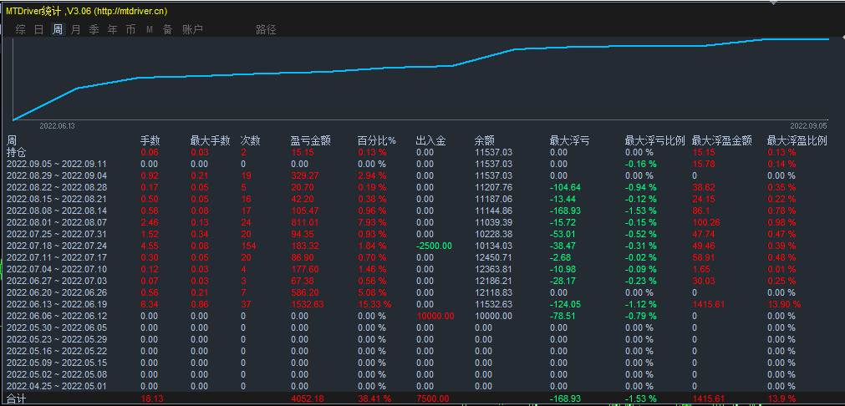Click the 2022.06.13 chart start date label
Image resolution: width=845 pixels, height=406 pixels.
point(57,126)
